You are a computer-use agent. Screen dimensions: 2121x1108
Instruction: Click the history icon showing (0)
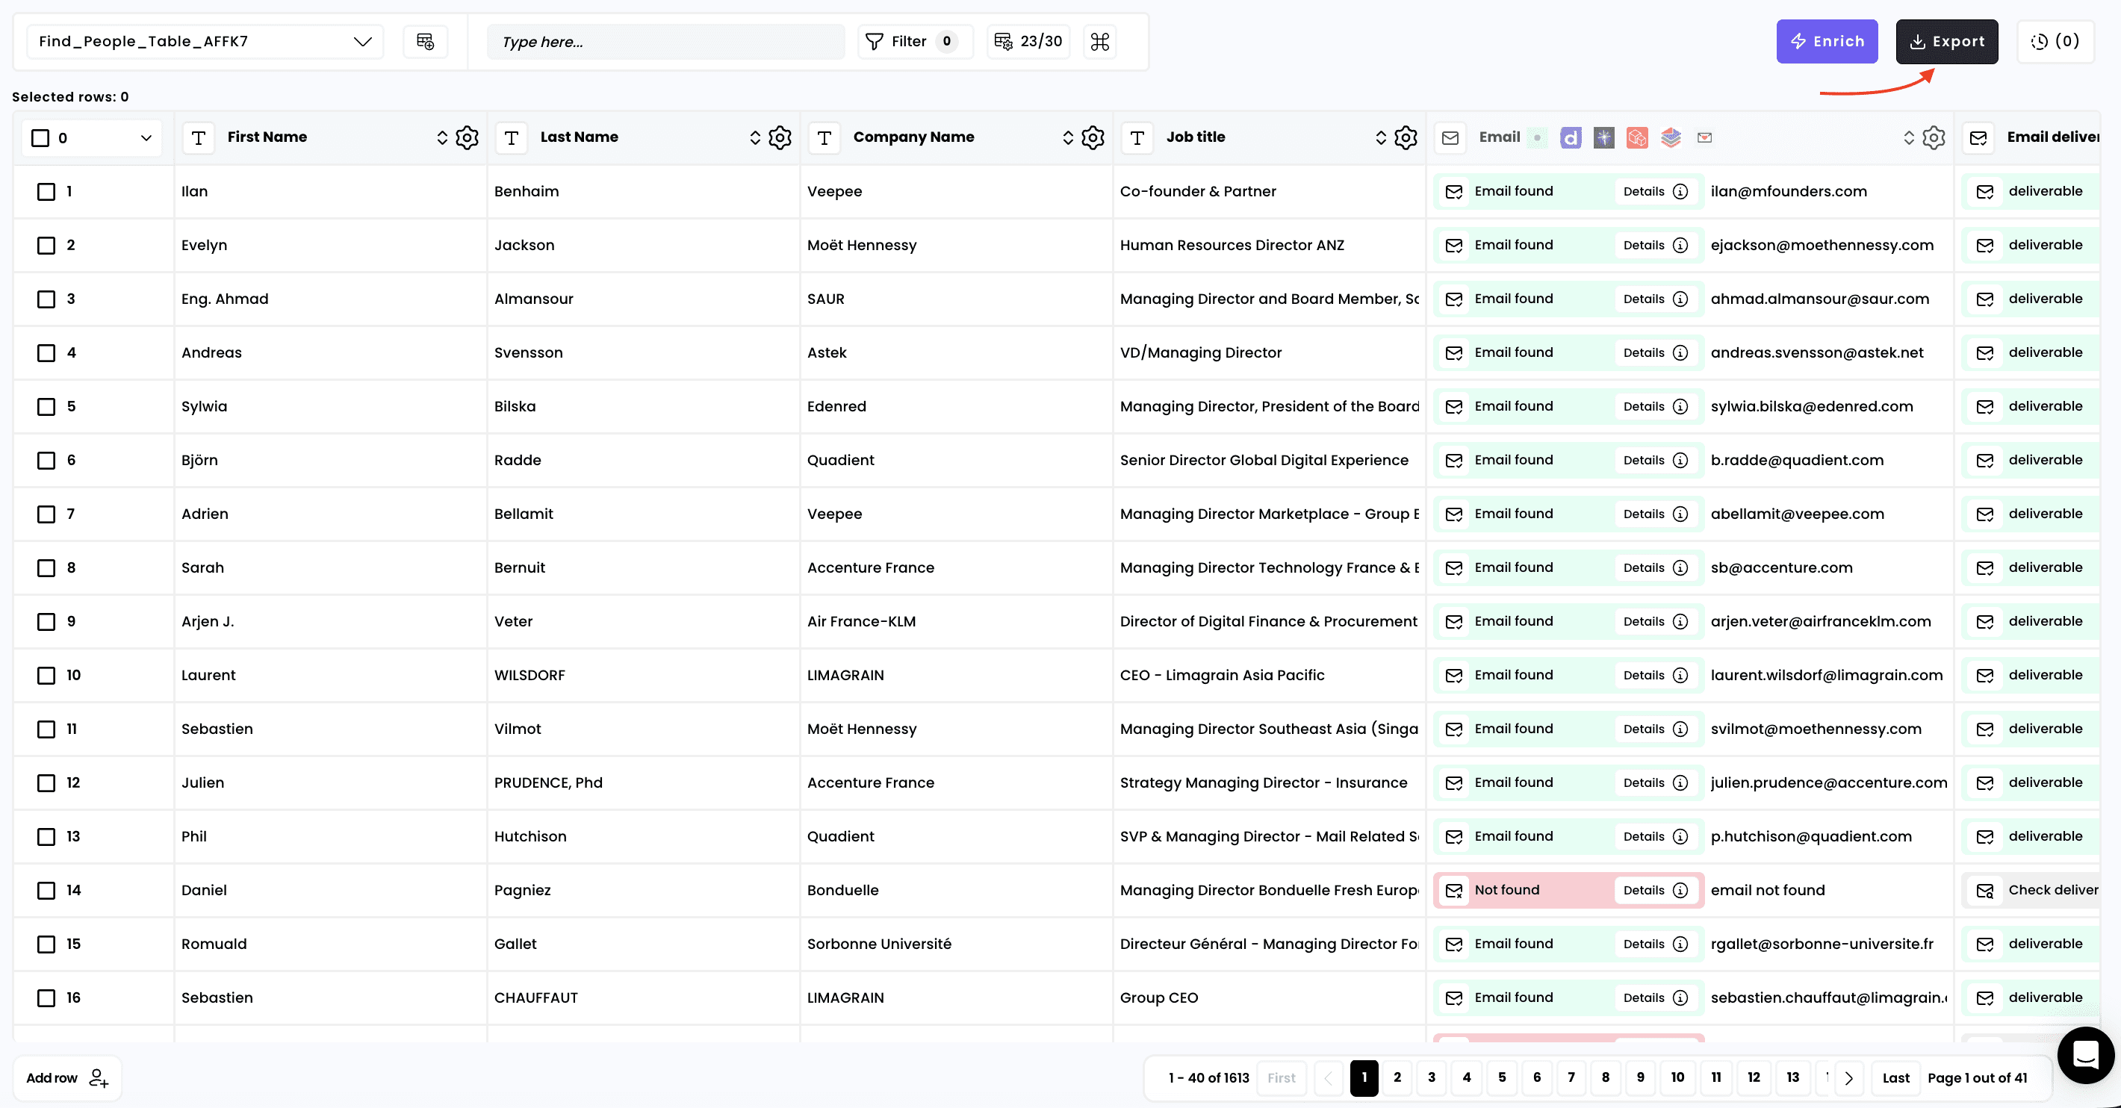click(2055, 41)
